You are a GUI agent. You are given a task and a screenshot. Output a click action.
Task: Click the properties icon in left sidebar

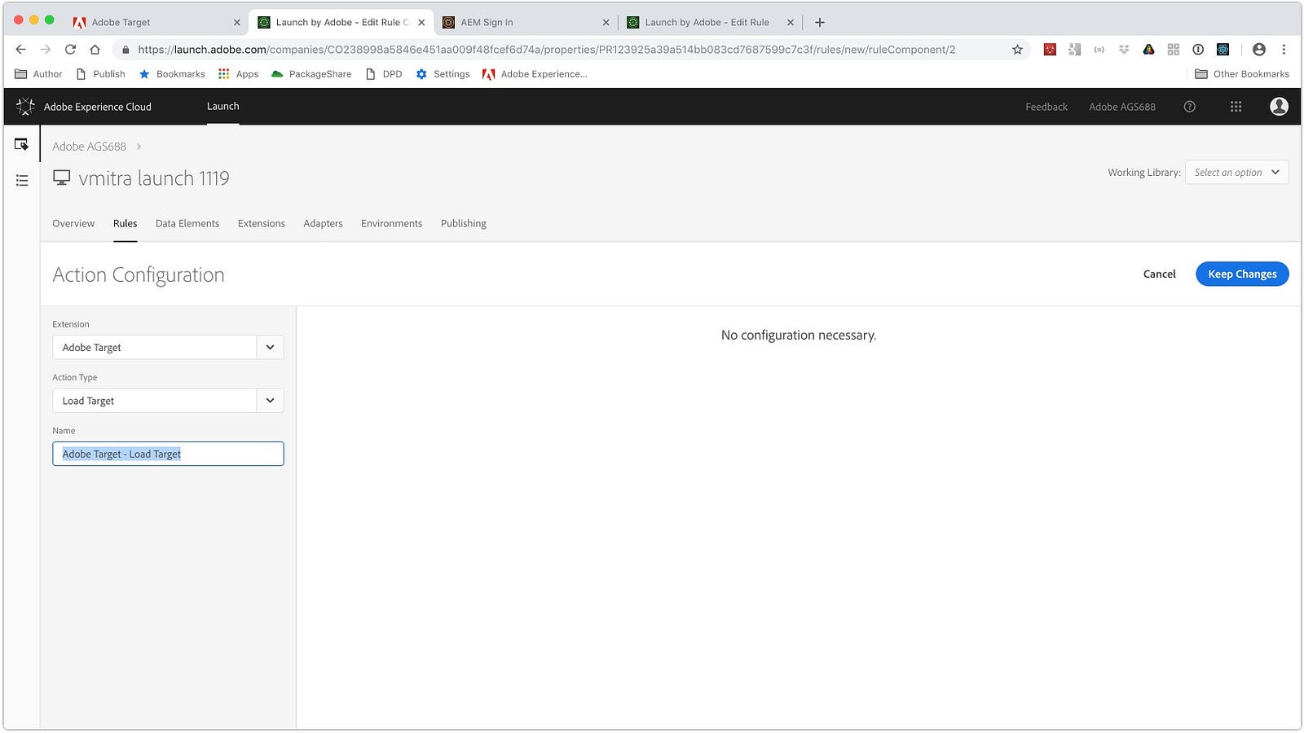pyautogui.click(x=22, y=144)
